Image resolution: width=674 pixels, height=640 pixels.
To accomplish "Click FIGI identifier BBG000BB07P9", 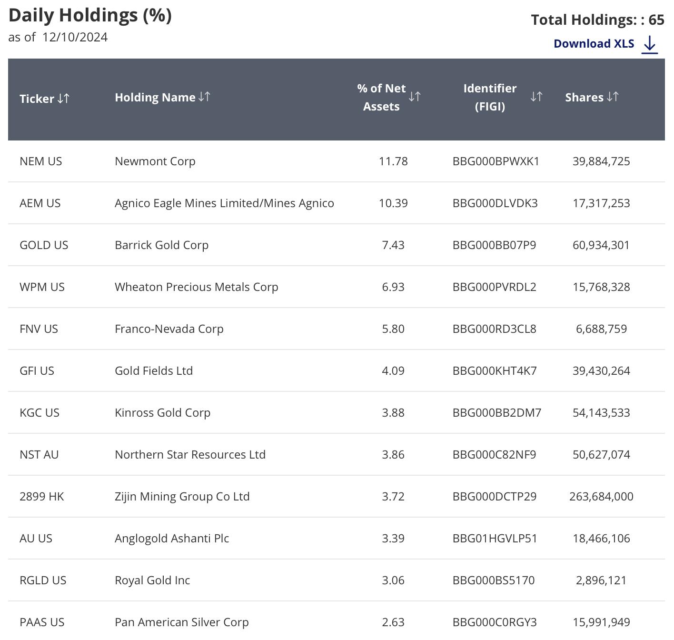I will pyautogui.click(x=494, y=245).
